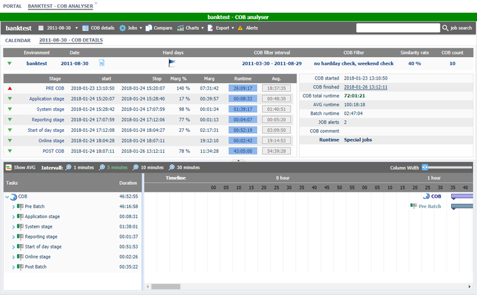
Task: Click the Alerts warning icon
Action: click(x=241, y=28)
